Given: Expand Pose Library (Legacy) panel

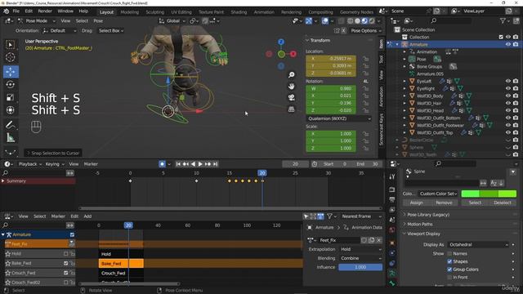Looking at the screenshot, I should 428,215.
